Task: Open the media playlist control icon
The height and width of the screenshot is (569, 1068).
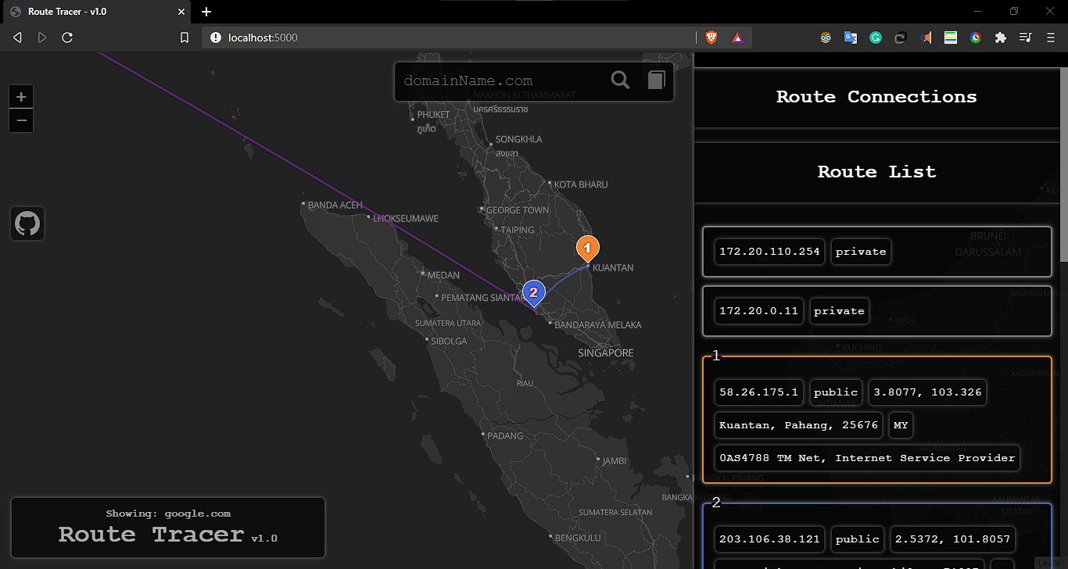Action: (1026, 38)
